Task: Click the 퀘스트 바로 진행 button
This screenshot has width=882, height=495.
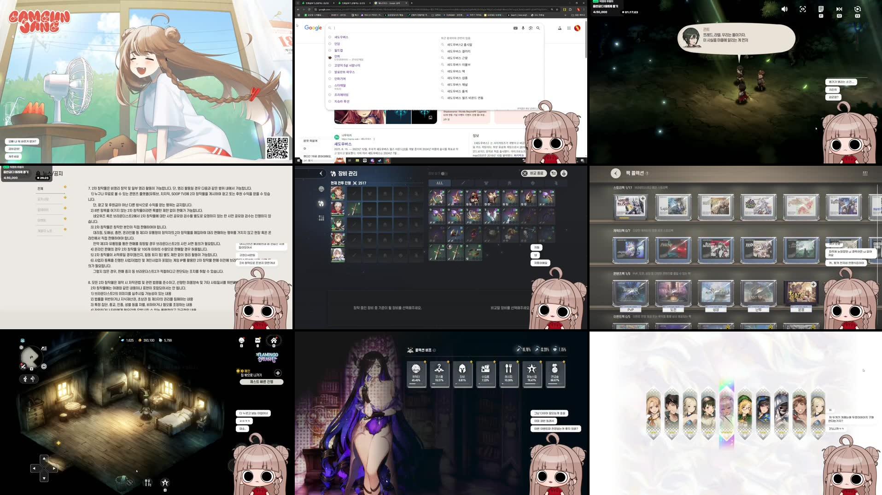Action: tap(261, 382)
